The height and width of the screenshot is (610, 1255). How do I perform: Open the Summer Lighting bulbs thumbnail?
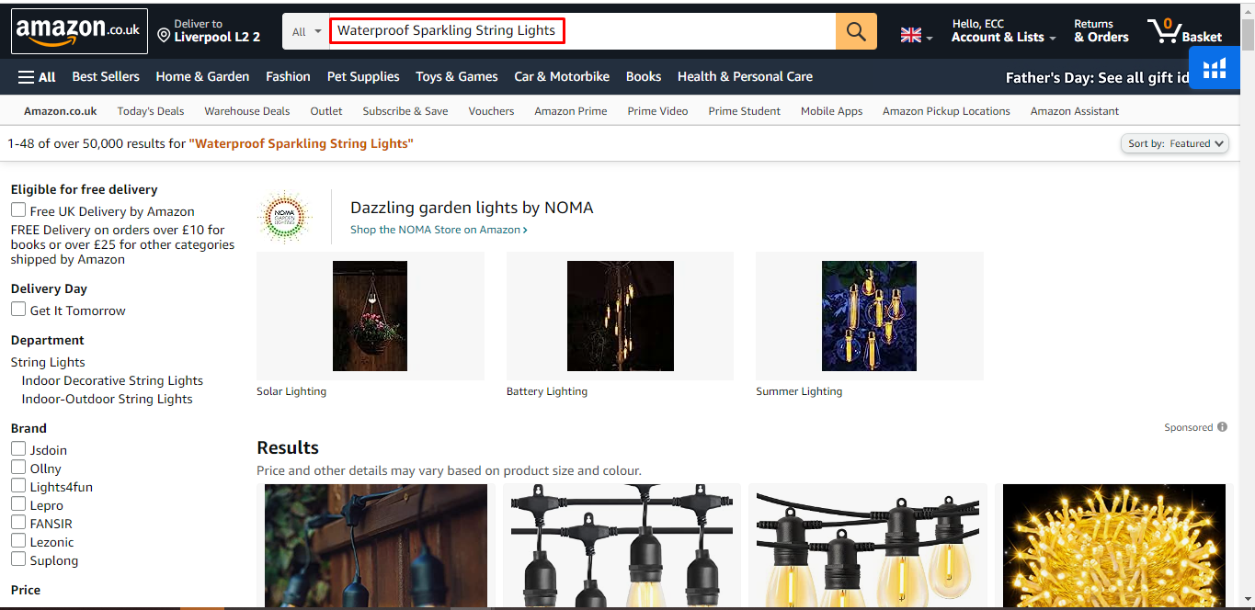pos(869,316)
